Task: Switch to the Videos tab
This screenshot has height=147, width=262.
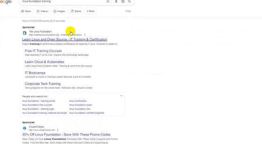Action: click(x=42, y=11)
